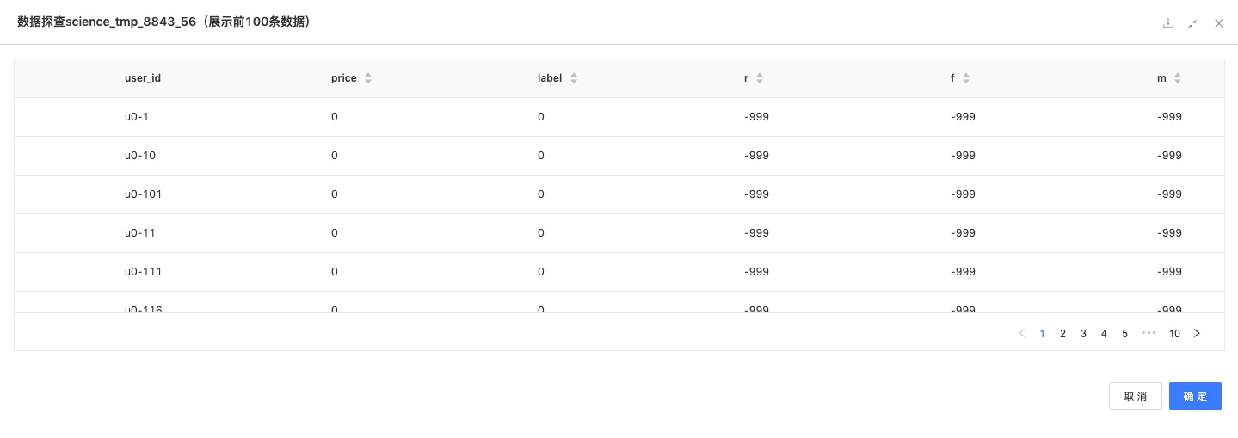Select page 5 in pagination
The height and width of the screenshot is (438, 1238).
point(1124,333)
